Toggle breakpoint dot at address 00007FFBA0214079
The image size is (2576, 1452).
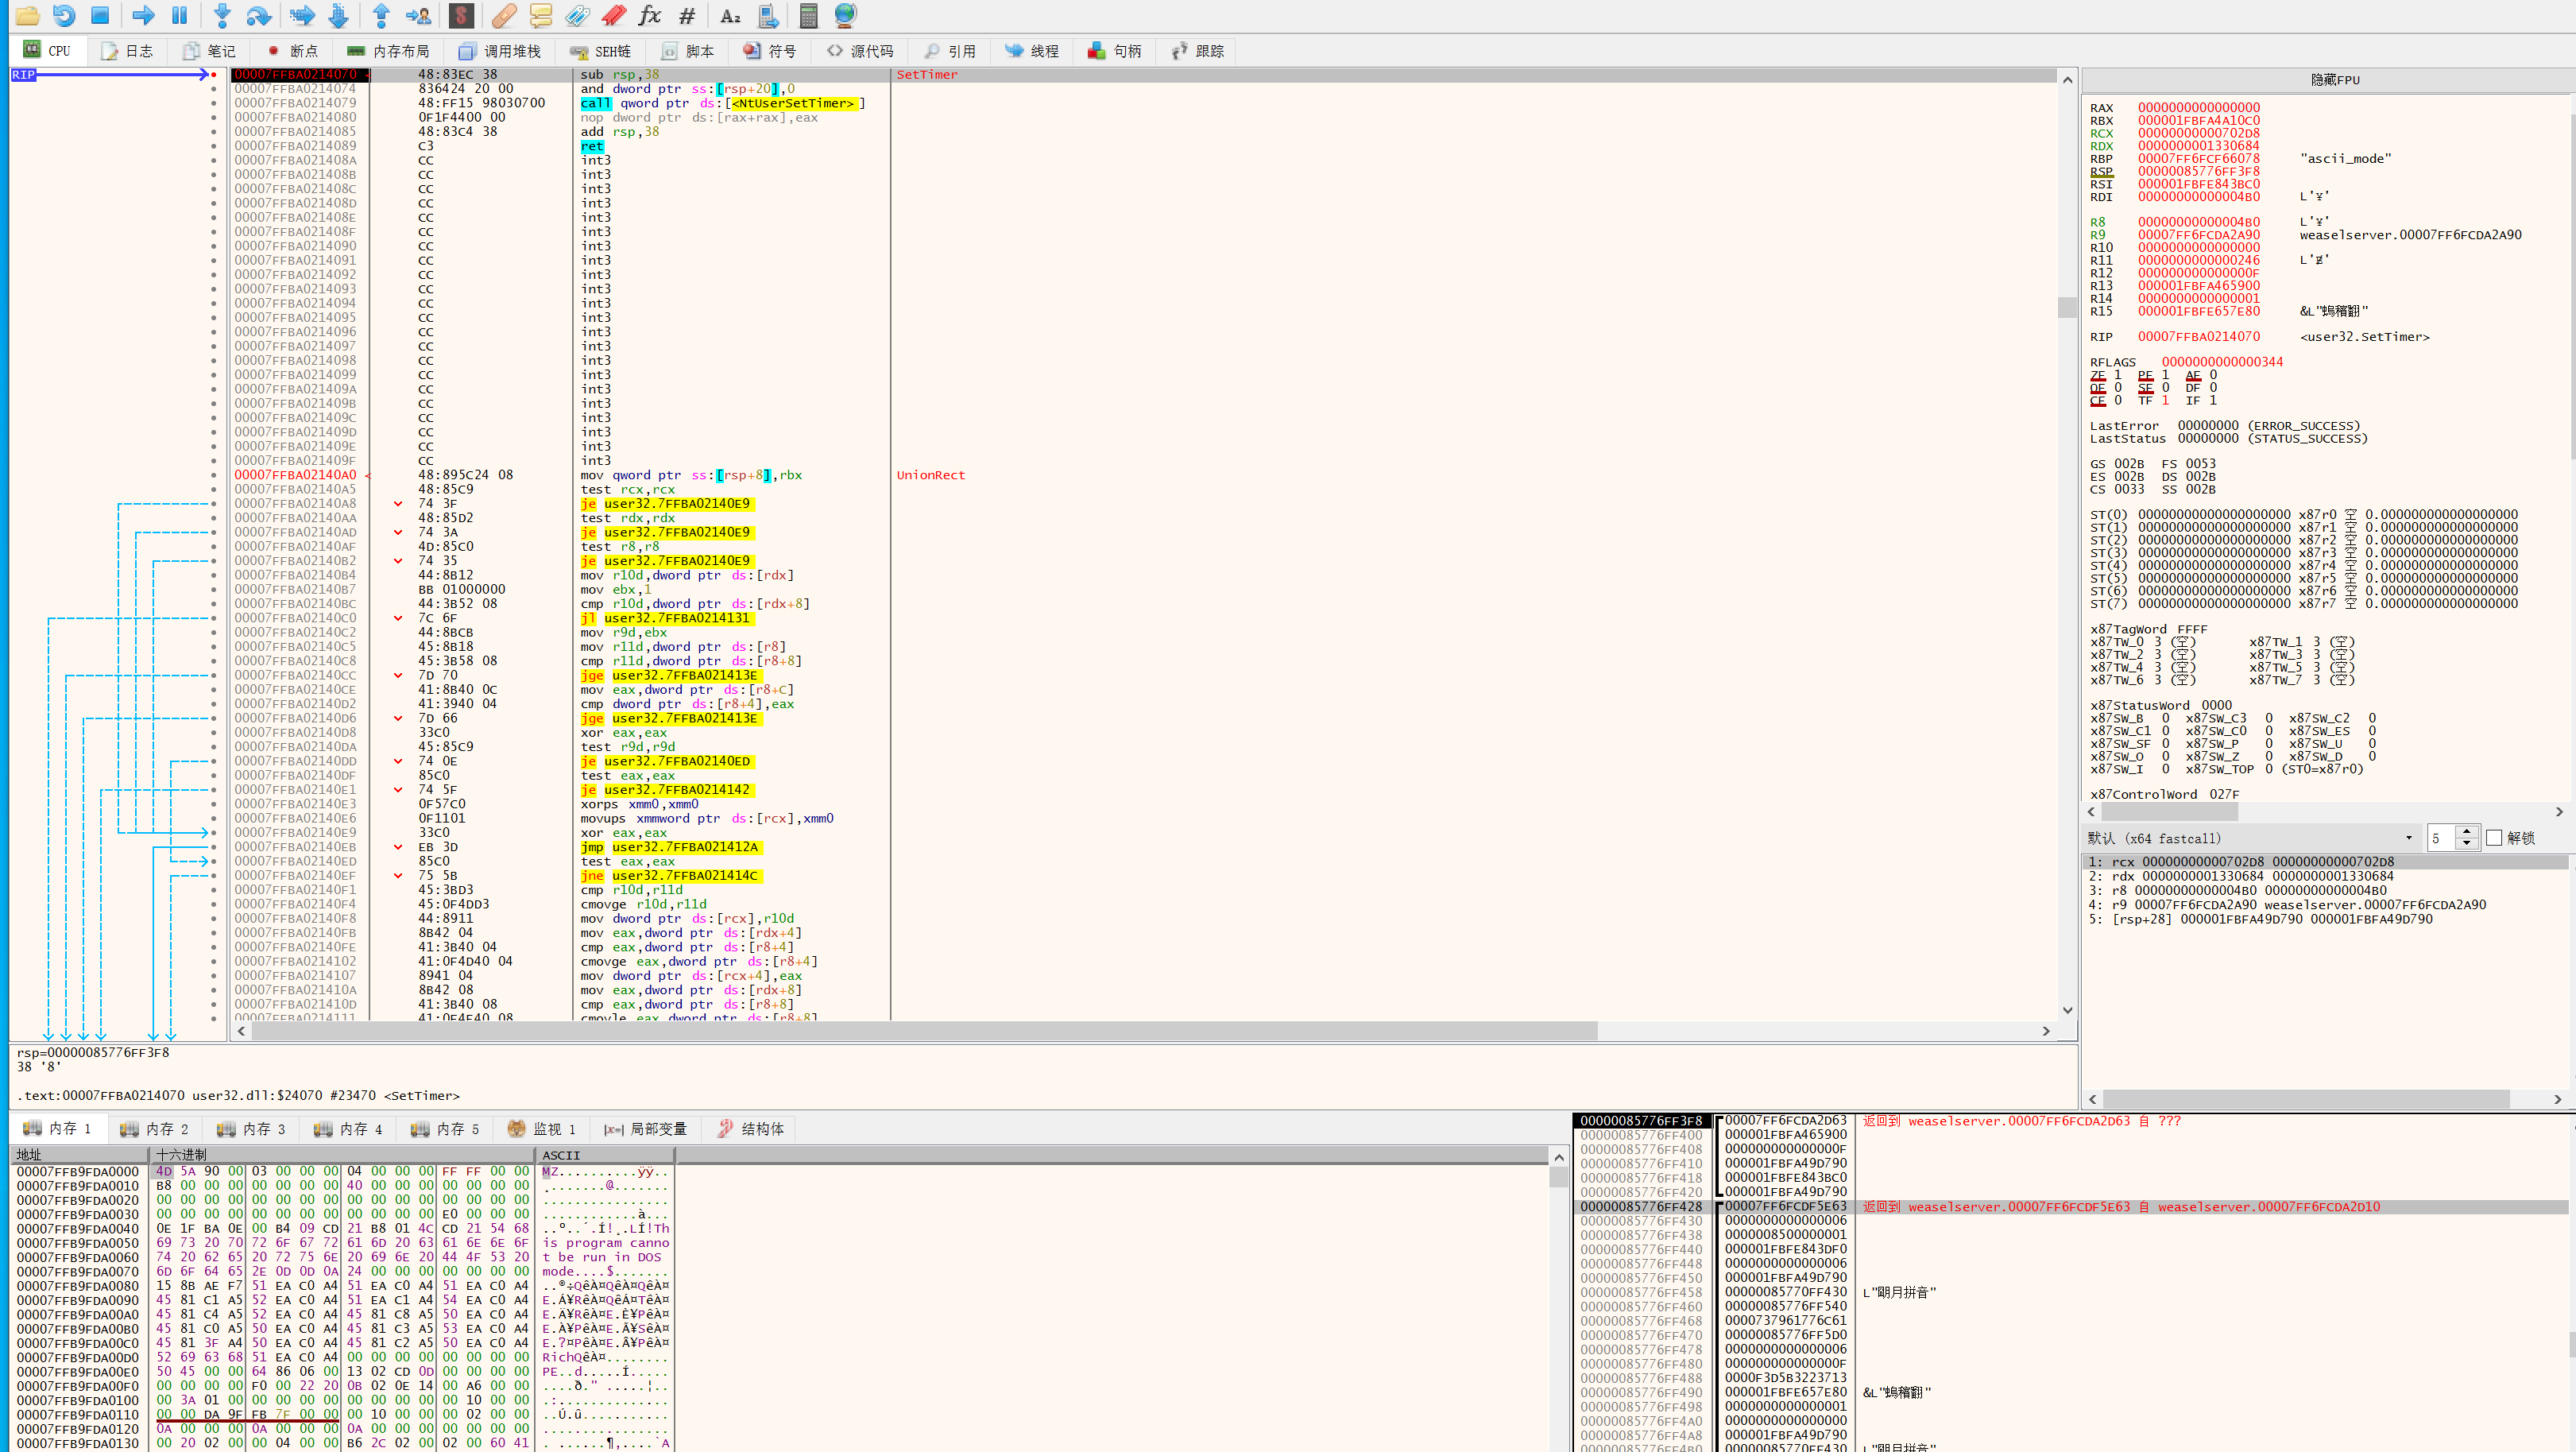point(213,103)
